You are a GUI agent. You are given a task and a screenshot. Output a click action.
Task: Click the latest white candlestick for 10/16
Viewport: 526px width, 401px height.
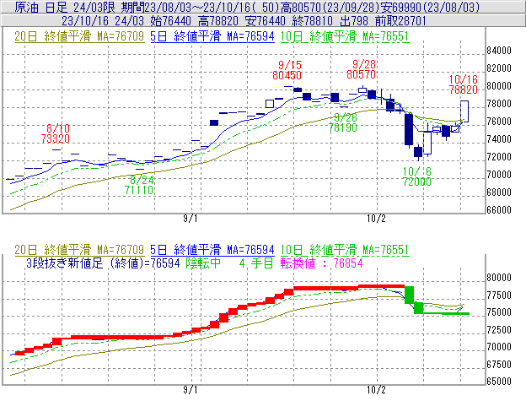[x=464, y=111]
